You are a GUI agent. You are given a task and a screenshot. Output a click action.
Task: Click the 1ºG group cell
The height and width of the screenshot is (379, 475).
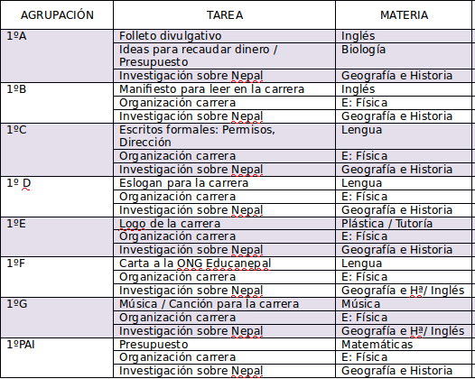pyautogui.click(x=57, y=318)
